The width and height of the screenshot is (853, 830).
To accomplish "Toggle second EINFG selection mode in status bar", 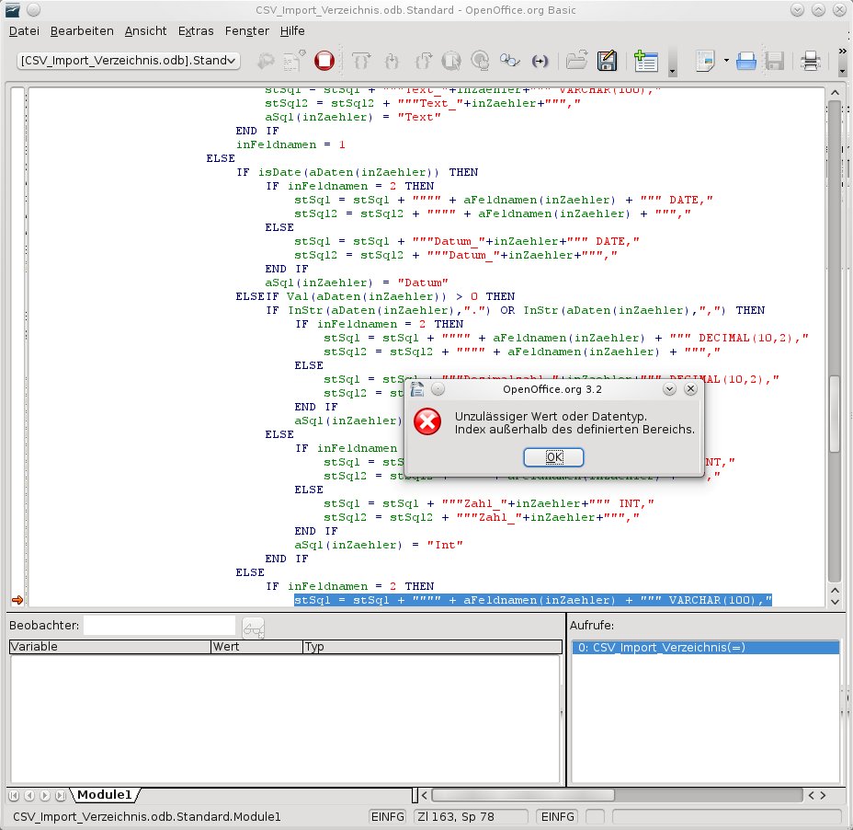I will tap(557, 816).
